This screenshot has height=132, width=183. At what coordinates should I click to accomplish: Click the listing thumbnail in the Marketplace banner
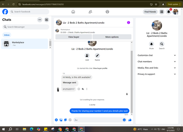[57, 31]
